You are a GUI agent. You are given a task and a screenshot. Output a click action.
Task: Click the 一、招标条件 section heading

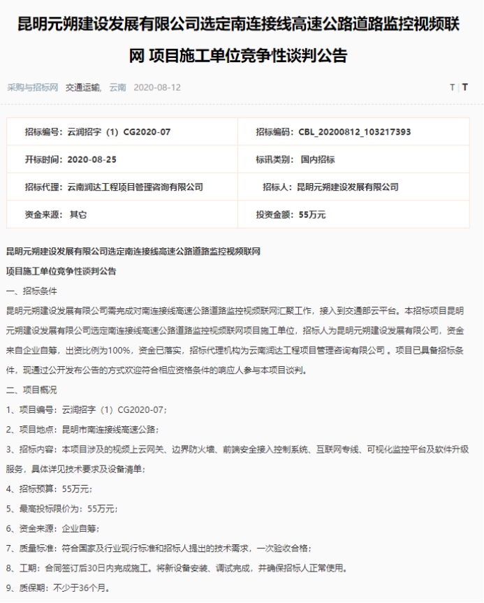coord(31,290)
